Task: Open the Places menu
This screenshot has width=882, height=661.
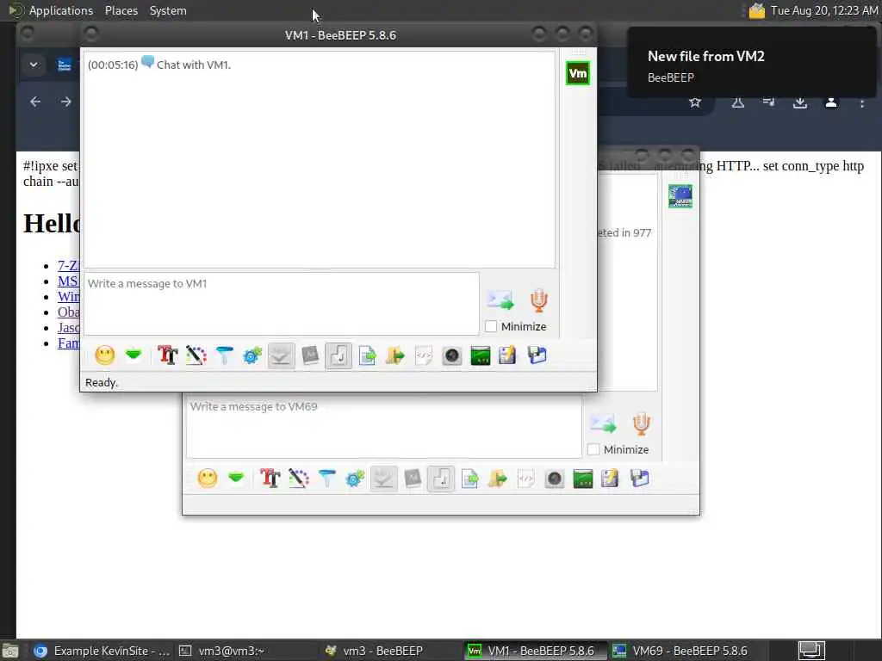Action: tap(121, 10)
